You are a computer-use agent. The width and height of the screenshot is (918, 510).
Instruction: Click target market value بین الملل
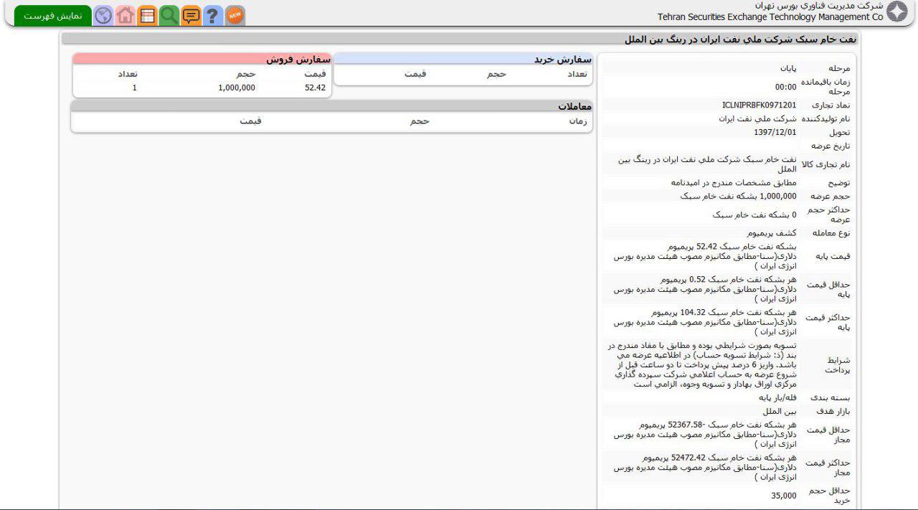[780, 411]
